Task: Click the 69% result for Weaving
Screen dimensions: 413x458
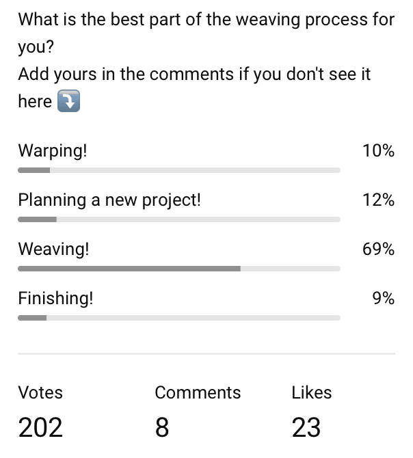Action: pyautogui.click(x=379, y=250)
